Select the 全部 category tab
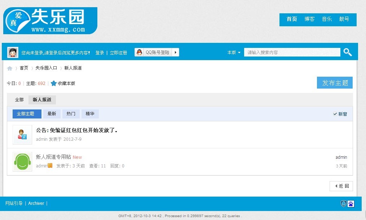 (19, 100)
